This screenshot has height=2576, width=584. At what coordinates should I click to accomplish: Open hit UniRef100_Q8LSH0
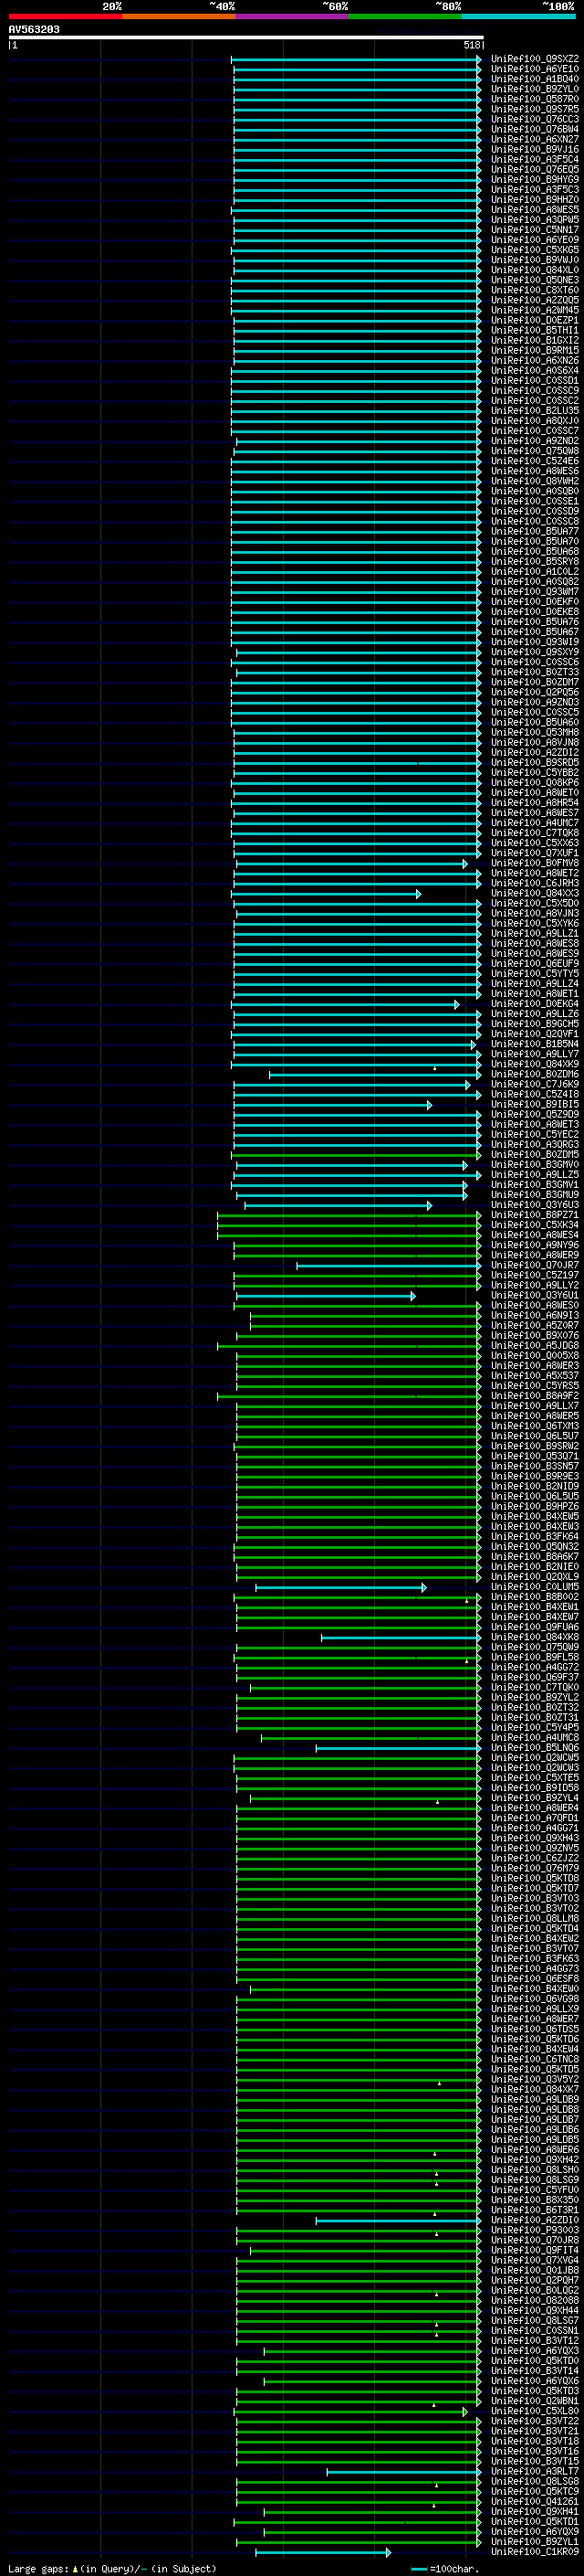tap(535, 2170)
